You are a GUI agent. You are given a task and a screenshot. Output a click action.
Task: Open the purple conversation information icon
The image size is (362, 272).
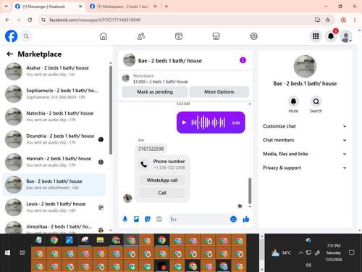pyautogui.click(x=243, y=60)
